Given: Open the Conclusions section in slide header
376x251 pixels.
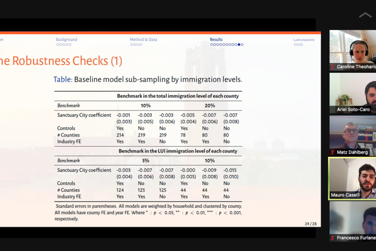Looking at the screenshot, I should point(304,40).
